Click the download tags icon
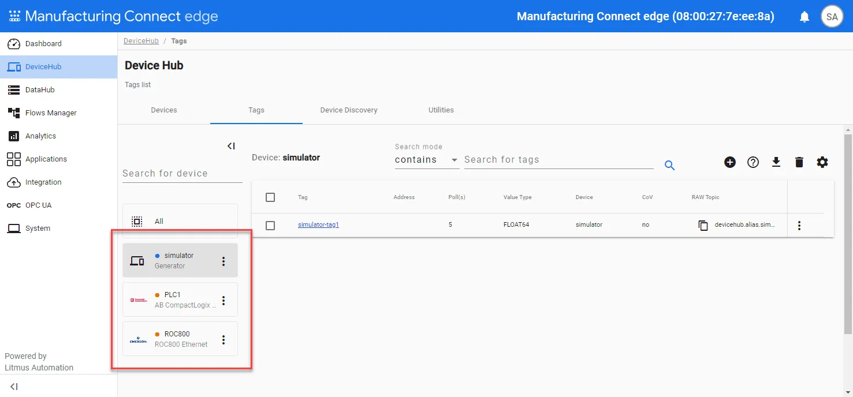Screen dimensions: 853x397 pos(776,162)
